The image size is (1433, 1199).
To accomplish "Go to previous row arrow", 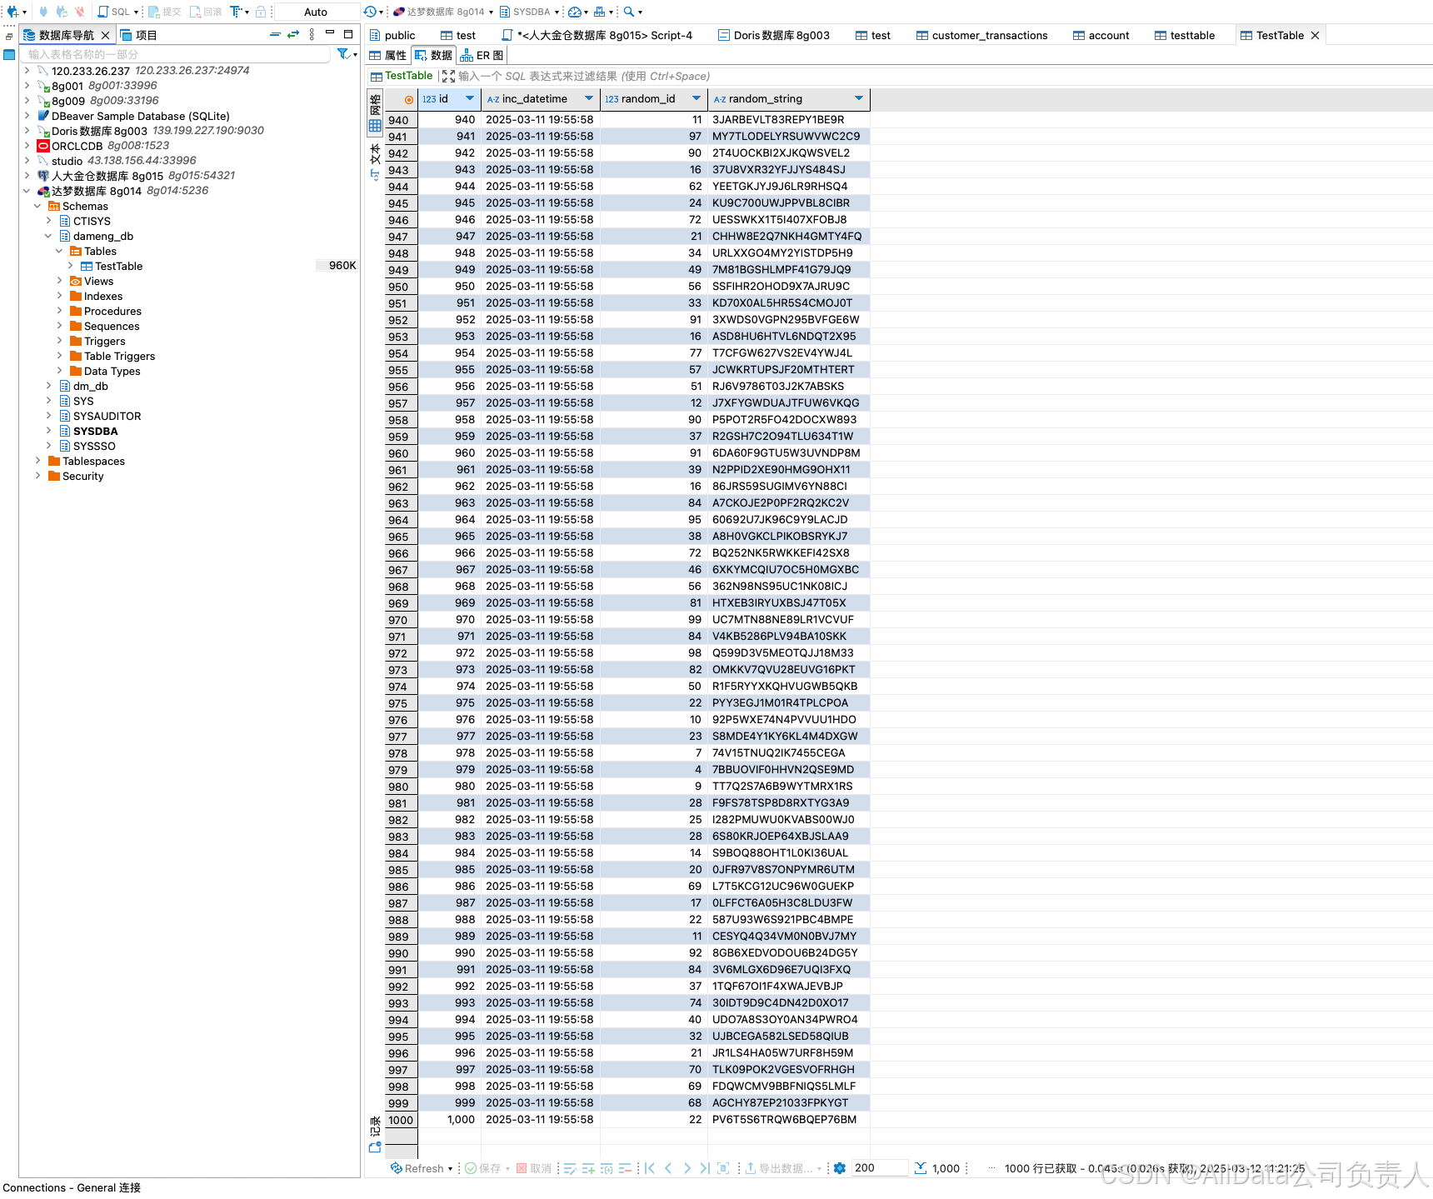I will pyautogui.click(x=668, y=1168).
